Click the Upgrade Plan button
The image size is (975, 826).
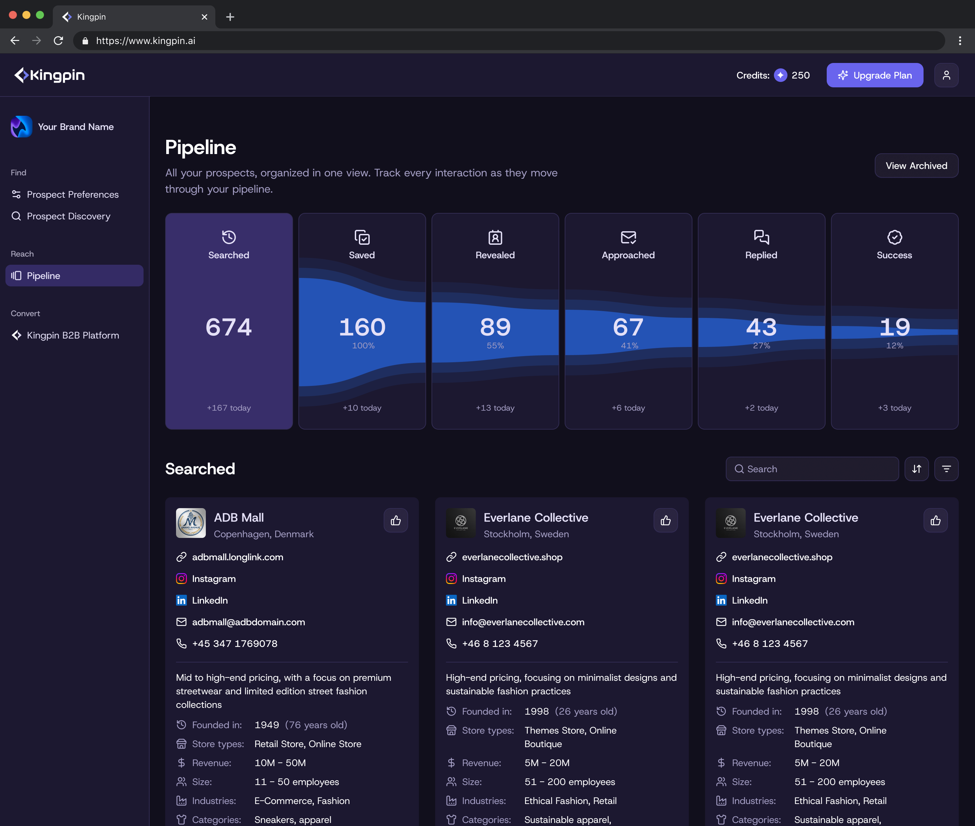[x=874, y=75]
